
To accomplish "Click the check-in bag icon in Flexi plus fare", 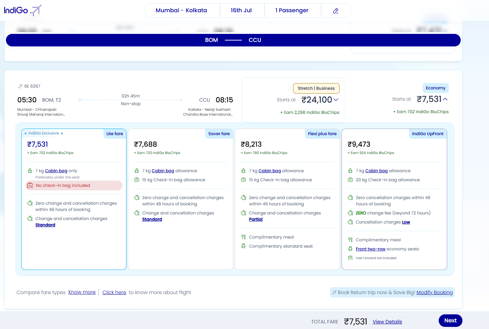I will click(x=243, y=180).
